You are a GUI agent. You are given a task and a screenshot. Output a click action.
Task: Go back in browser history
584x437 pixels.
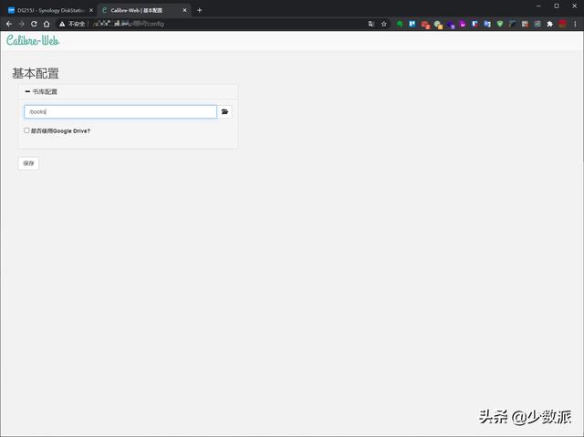coord(9,24)
